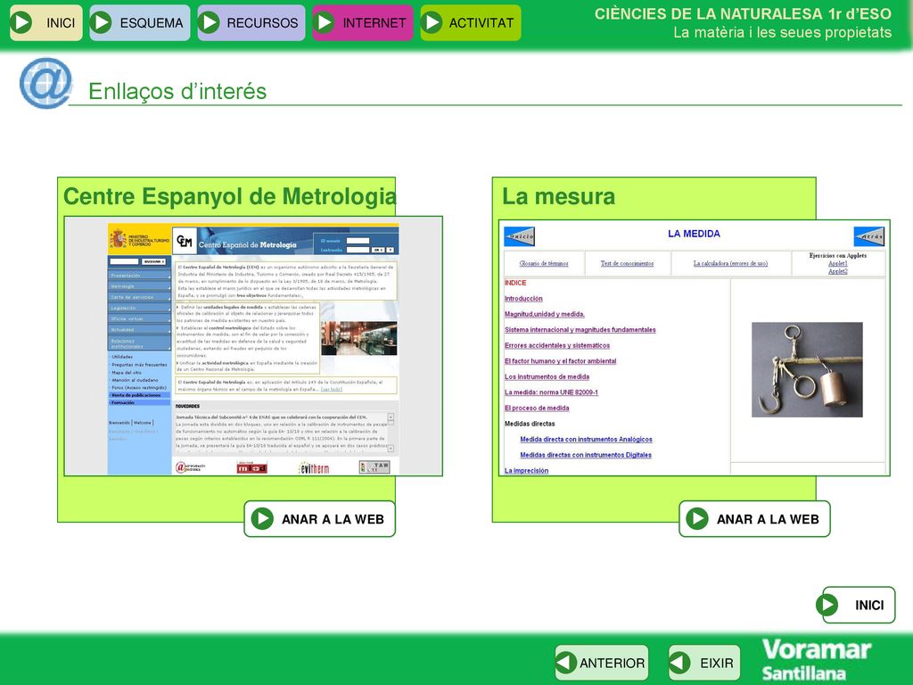Screen dimensions: 913x685
Task: Click the scale hook photo in La Medida
Action: coord(807,370)
